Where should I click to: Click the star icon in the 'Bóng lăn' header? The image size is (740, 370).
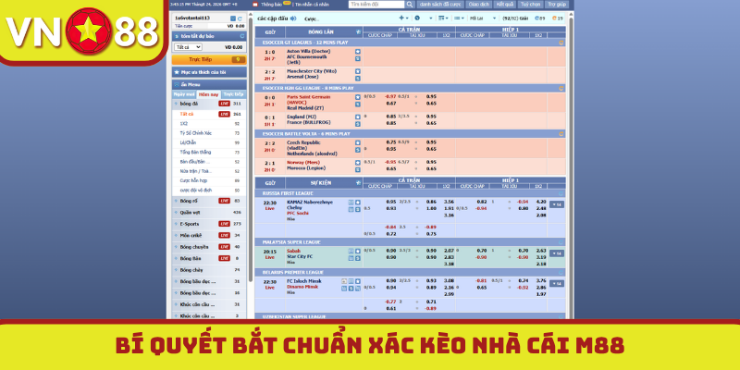[358, 32]
